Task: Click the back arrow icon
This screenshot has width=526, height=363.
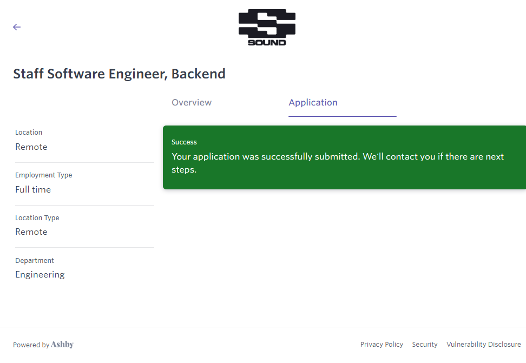Action: [17, 27]
